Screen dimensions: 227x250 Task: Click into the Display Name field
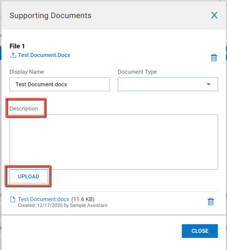coord(59,84)
